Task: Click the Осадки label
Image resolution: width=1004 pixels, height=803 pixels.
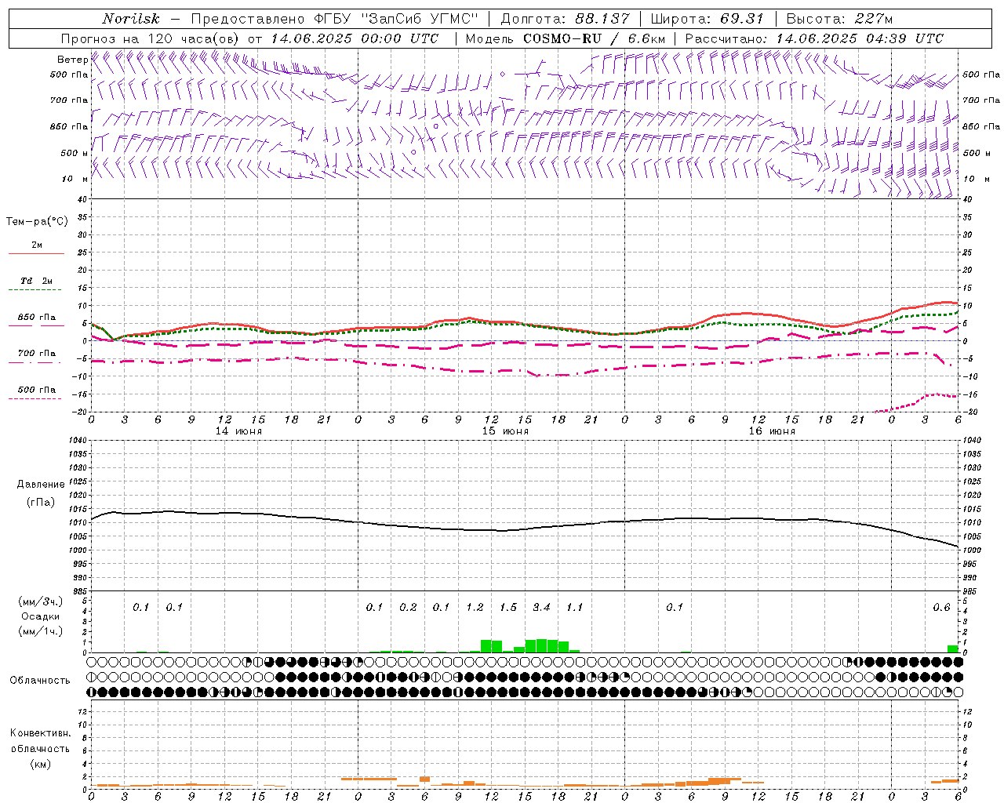Action: click(41, 616)
